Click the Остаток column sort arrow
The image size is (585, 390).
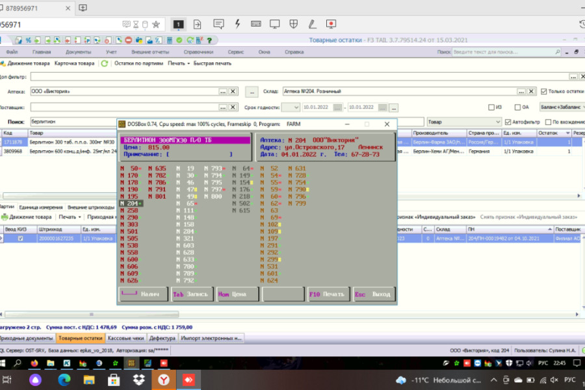pos(567,133)
